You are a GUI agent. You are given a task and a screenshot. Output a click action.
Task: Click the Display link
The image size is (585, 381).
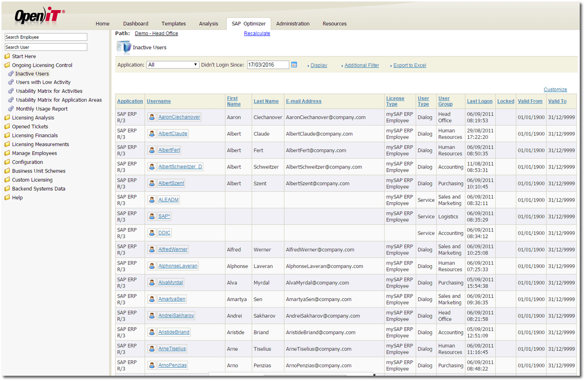tap(319, 65)
